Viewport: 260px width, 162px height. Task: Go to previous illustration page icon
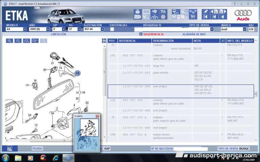pos(214,11)
